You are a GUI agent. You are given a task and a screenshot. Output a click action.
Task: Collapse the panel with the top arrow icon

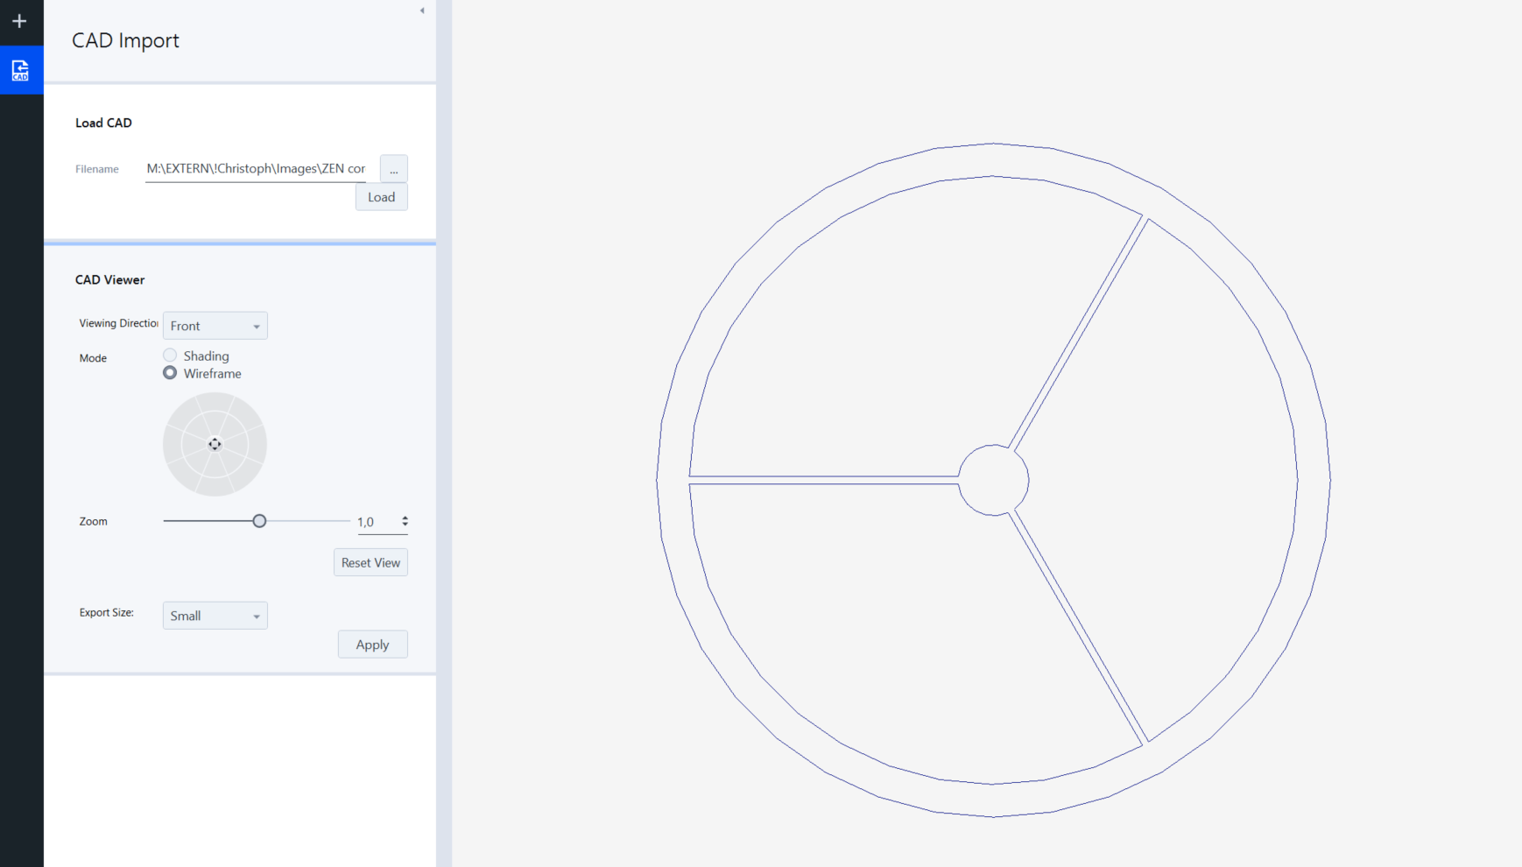tap(421, 11)
